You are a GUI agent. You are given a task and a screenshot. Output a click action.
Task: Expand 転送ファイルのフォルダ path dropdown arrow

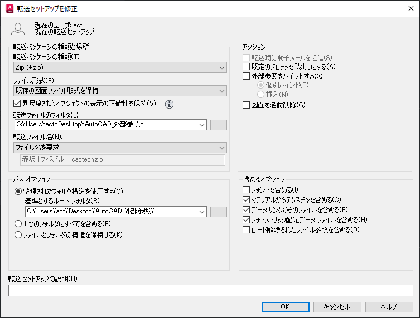202,125
